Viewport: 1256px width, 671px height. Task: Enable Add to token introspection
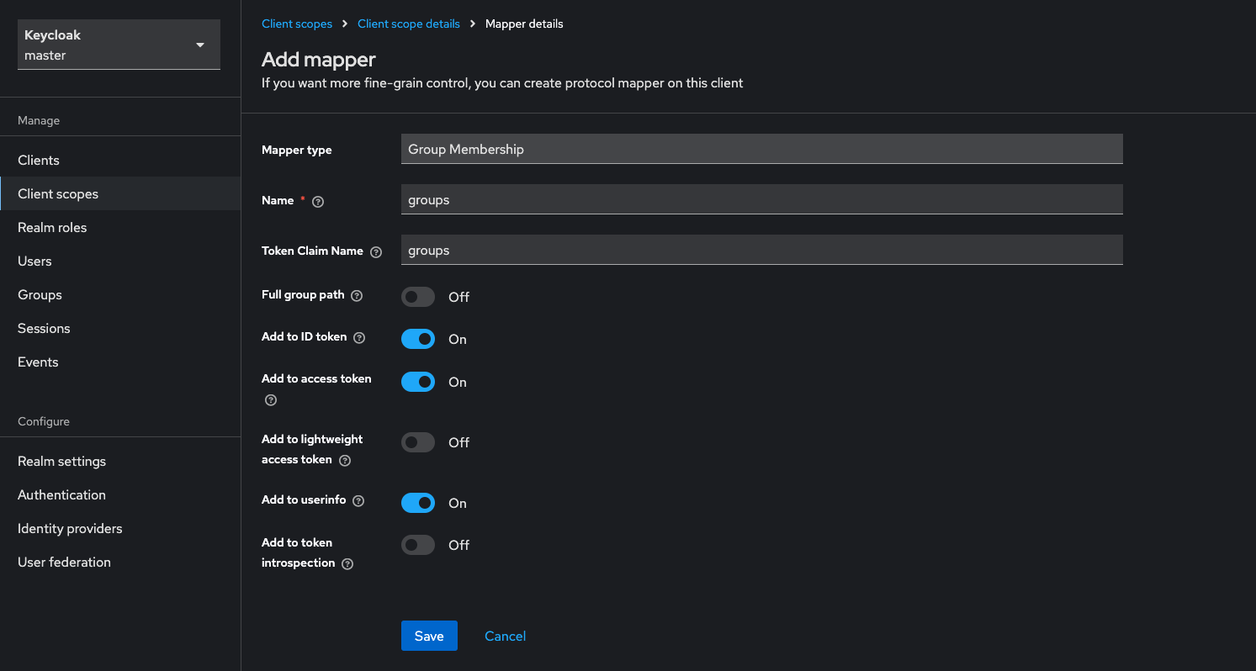click(417, 544)
